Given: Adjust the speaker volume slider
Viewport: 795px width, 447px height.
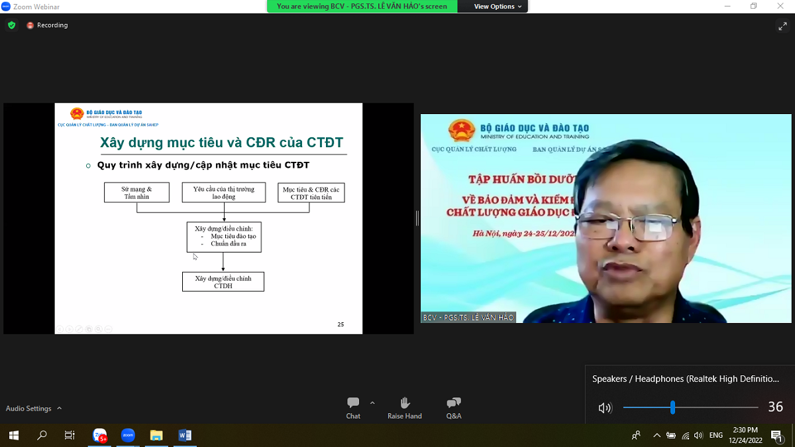Looking at the screenshot, I should click(672, 407).
